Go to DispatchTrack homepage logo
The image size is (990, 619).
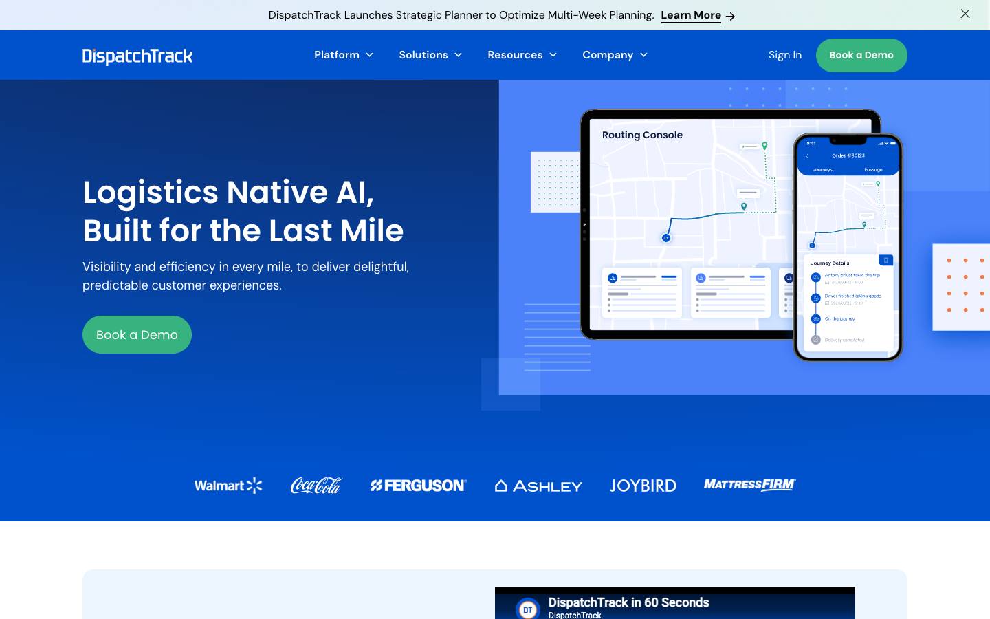tap(137, 56)
